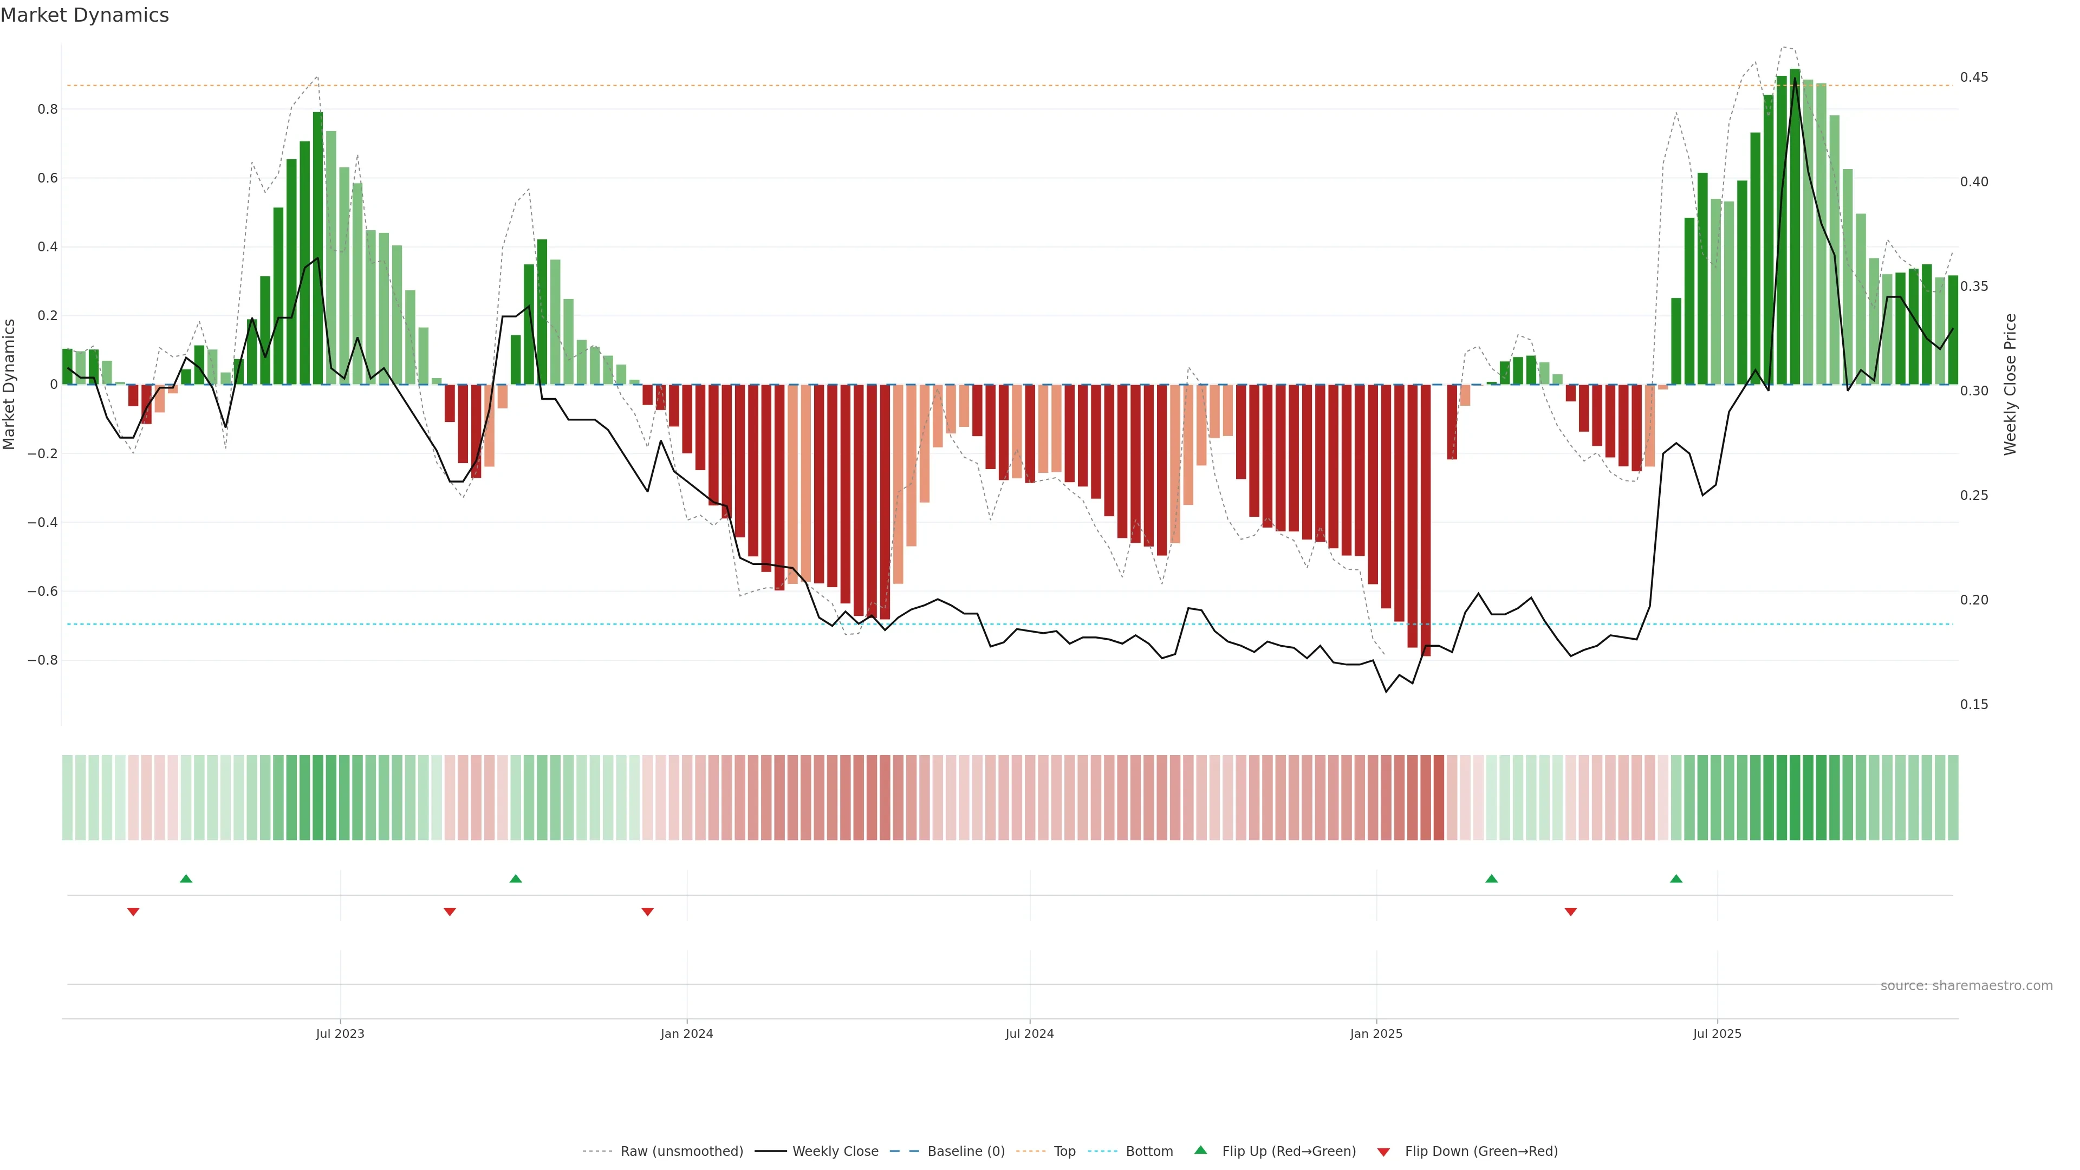
Task: Click the darkest green heatmap strip cell
Action: point(1795,797)
